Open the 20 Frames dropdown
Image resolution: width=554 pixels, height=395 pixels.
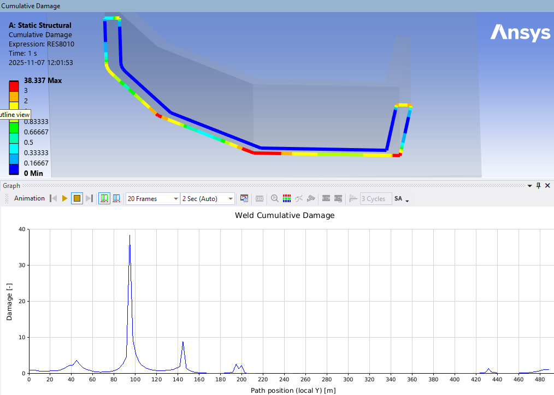click(175, 199)
